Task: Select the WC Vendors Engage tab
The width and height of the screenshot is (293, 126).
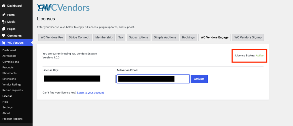Action: point(215,37)
